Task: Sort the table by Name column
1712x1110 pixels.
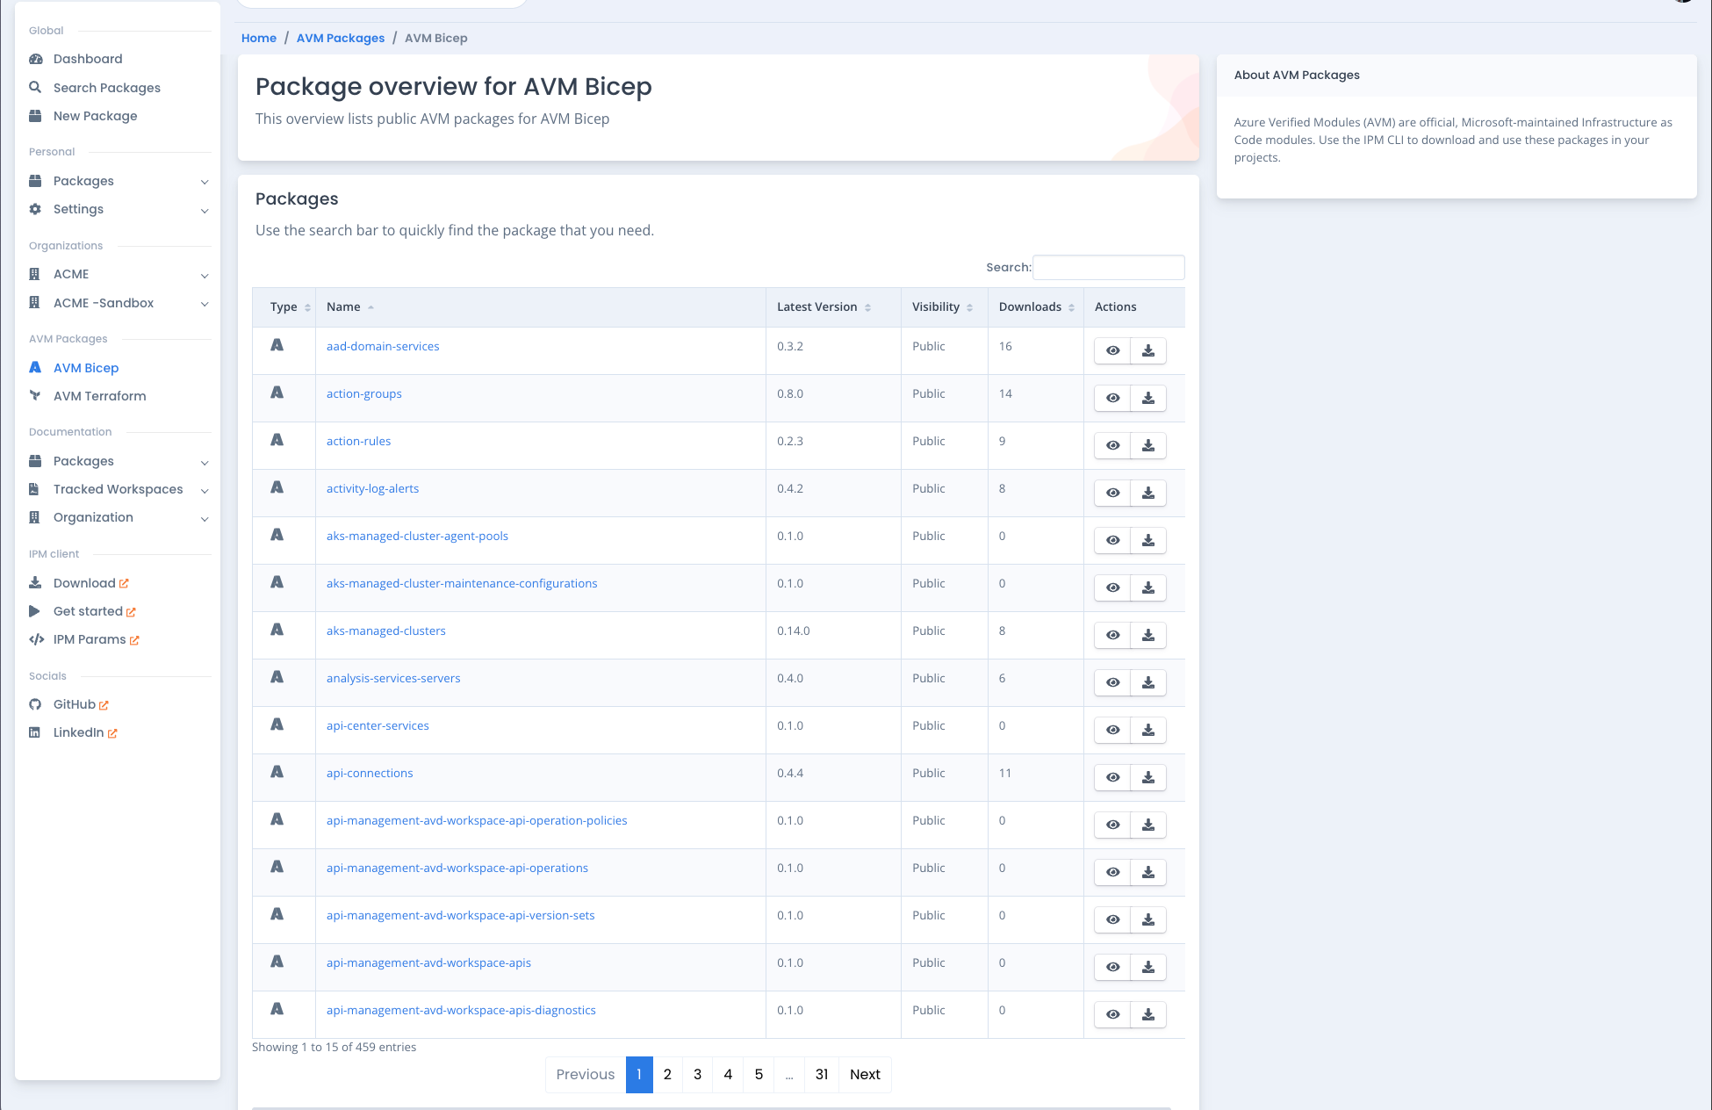Action: point(540,307)
